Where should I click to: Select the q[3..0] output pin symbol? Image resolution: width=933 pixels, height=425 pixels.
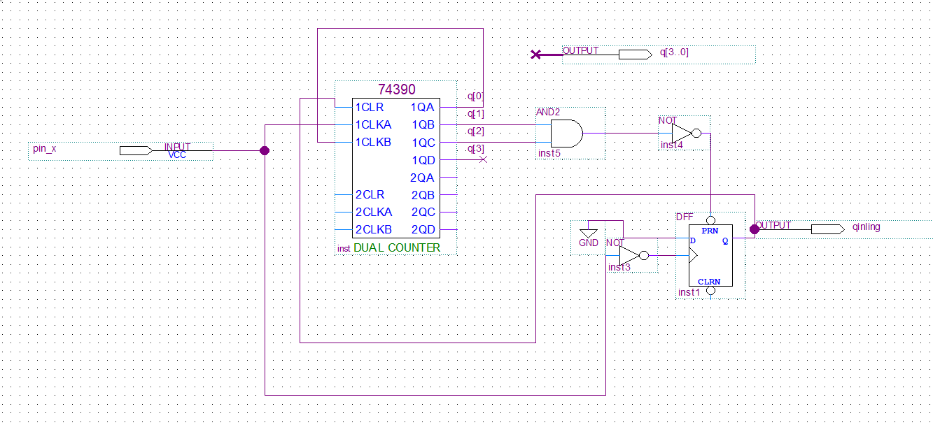click(635, 54)
